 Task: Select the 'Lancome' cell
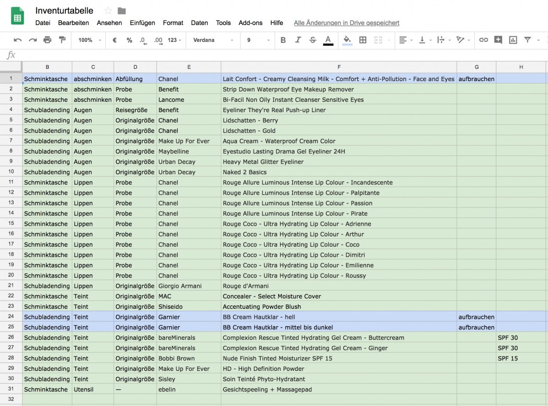point(189,100)
